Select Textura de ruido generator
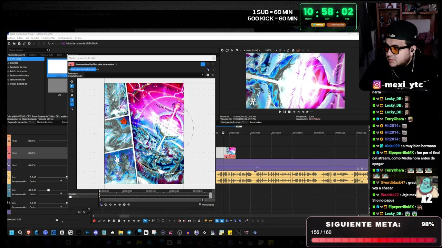442x248 pixels. 17,80
